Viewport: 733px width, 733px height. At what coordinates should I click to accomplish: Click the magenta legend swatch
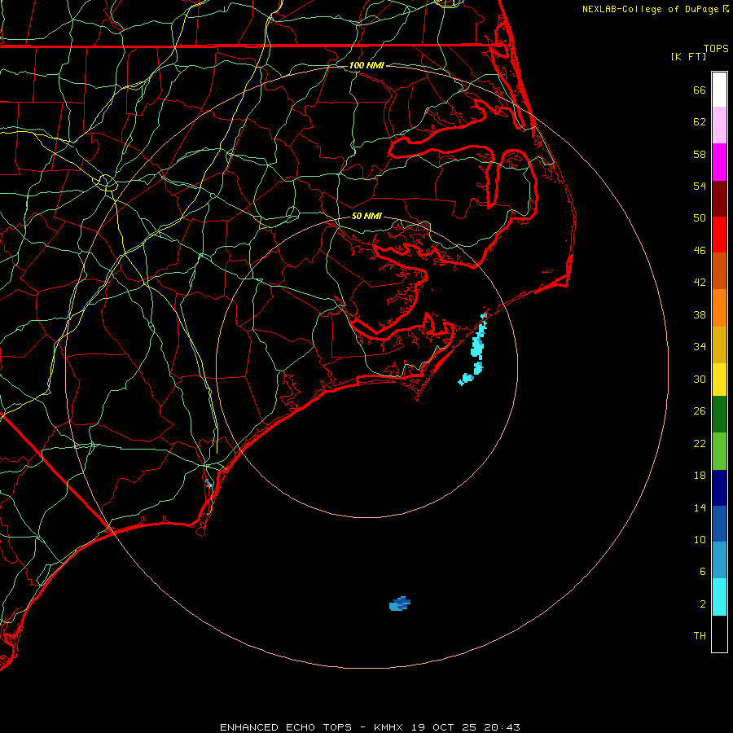pyautogui.click(x=719, y=162)
